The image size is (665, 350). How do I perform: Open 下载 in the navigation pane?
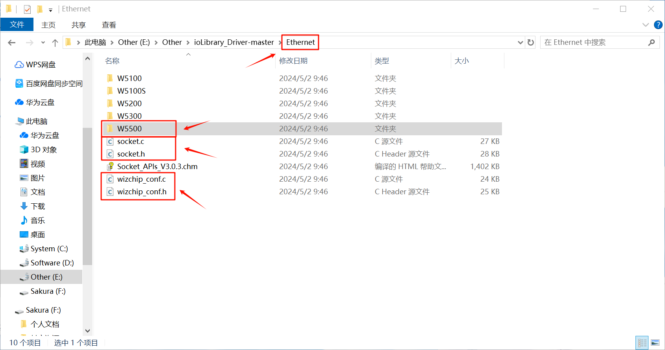pyautogui.click(x=38, y=206)
